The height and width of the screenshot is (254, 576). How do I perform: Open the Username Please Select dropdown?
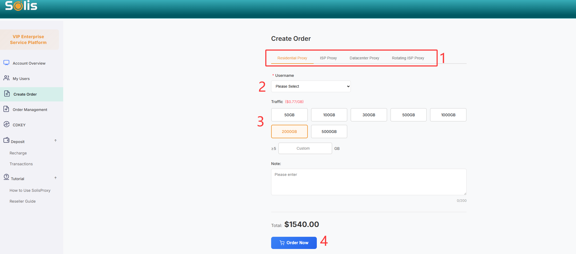tap(311, 86)
